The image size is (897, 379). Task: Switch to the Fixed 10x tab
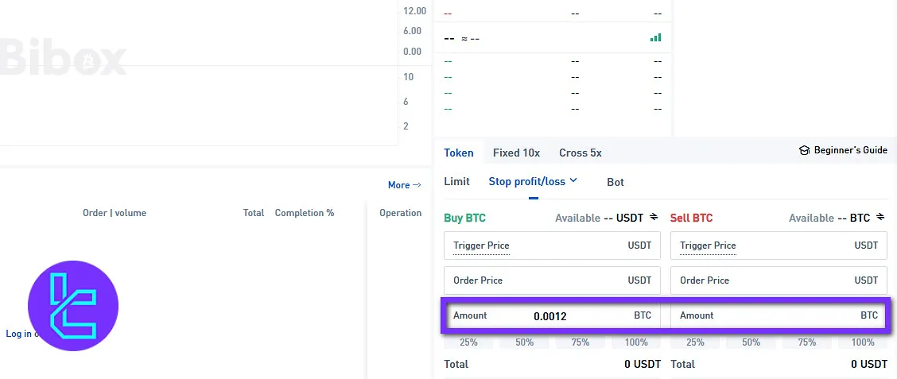pyautogui.click(x=517, y=153)
